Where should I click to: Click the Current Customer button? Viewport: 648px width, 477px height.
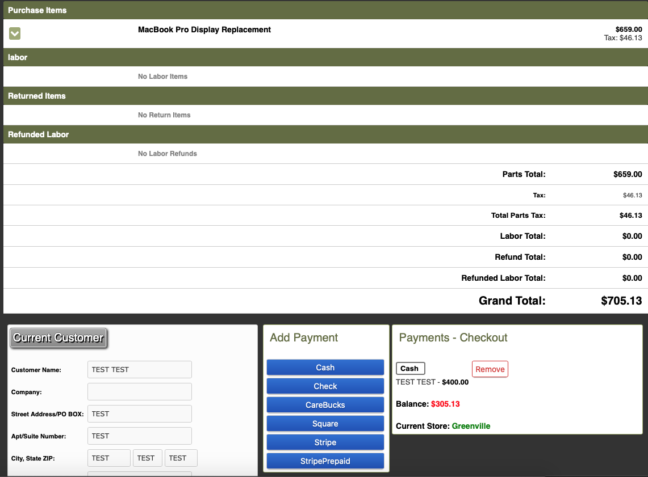pos(58,338)
